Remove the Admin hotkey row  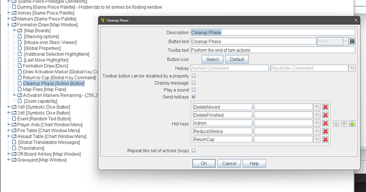tap(325, 123)
